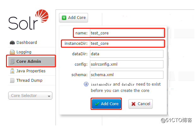Screen dimensions: 195x126
Task: Click the Core Selector dropdown arrow
Action: [x=49, y=96]
